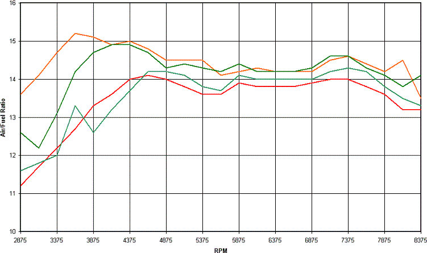Click the 8375 x-axis tick label

point(420,239)
